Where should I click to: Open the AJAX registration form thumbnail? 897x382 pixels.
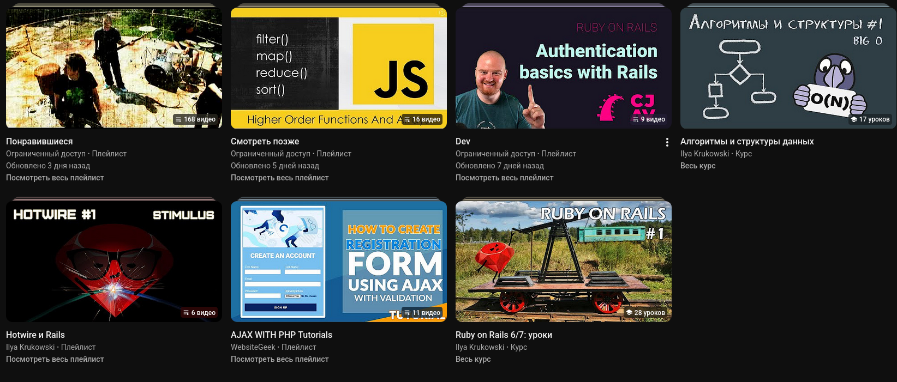[339, 262]
